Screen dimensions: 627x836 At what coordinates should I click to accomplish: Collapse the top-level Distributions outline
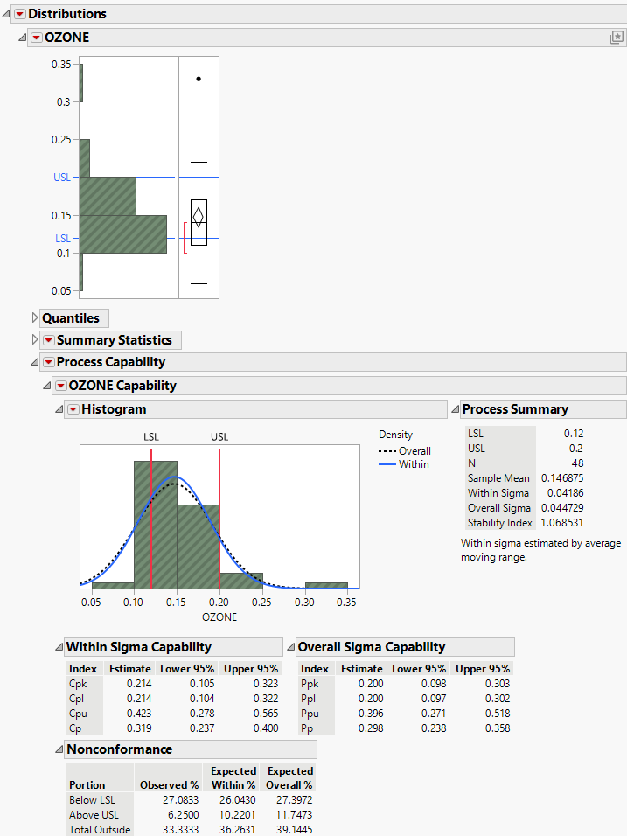point(7,14)
